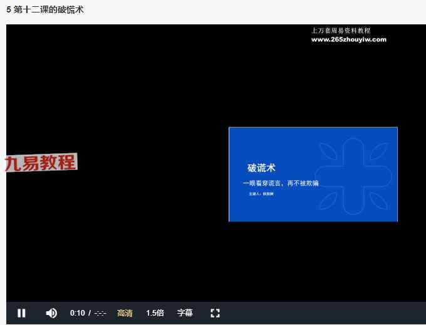Click the red 九易教程 watermark

point(41,163)
